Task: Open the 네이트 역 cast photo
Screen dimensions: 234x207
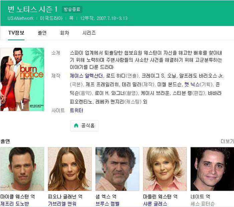Action: click(212, 169)
